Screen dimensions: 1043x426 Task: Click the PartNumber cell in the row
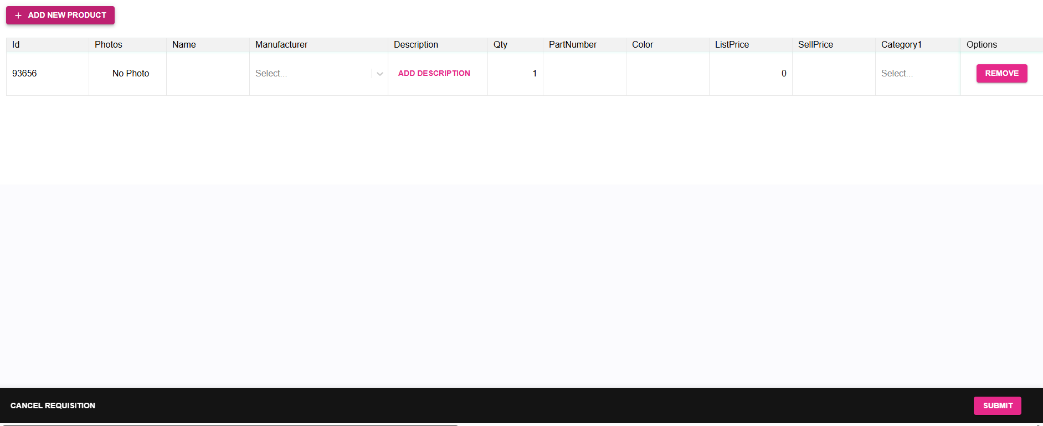584,74
